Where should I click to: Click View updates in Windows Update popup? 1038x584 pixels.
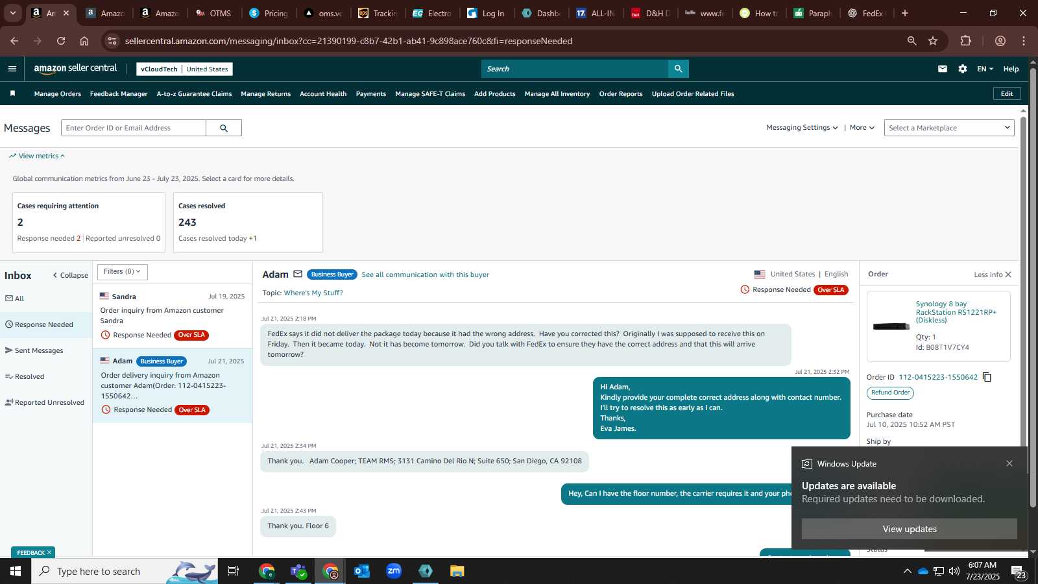(910, 529)
